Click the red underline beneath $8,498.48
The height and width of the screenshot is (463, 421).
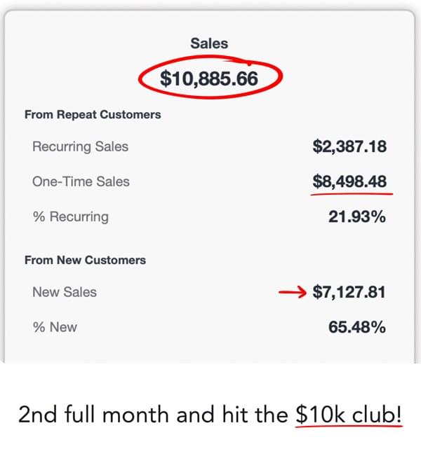353,194
